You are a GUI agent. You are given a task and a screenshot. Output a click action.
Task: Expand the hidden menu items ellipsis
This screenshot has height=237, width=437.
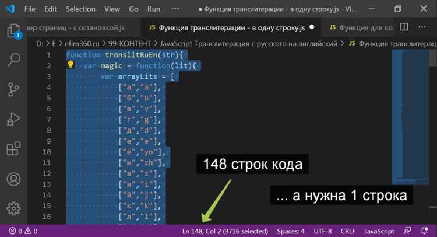tap(175, 9)
